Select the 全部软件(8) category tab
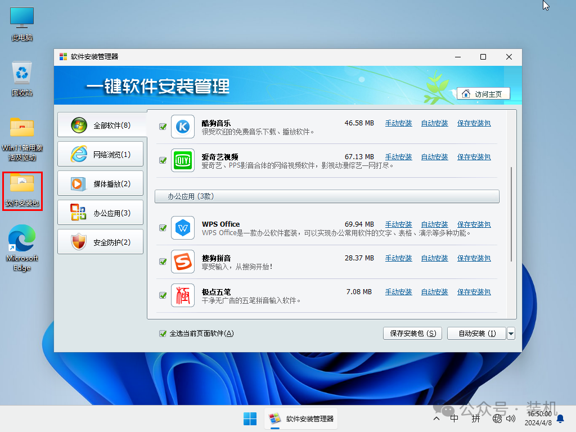 102,125
